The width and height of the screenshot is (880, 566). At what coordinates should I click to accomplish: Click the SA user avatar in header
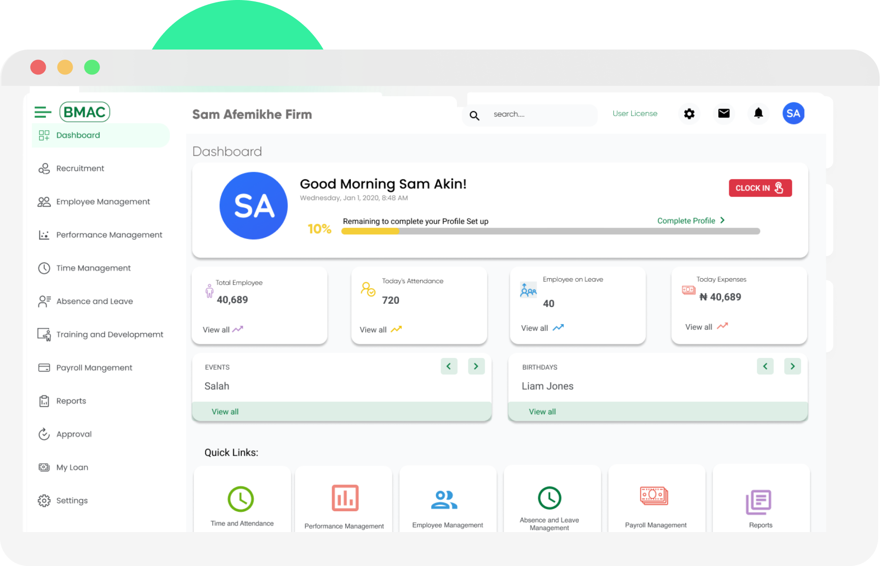pyautogui.click(x=793, y=114)
